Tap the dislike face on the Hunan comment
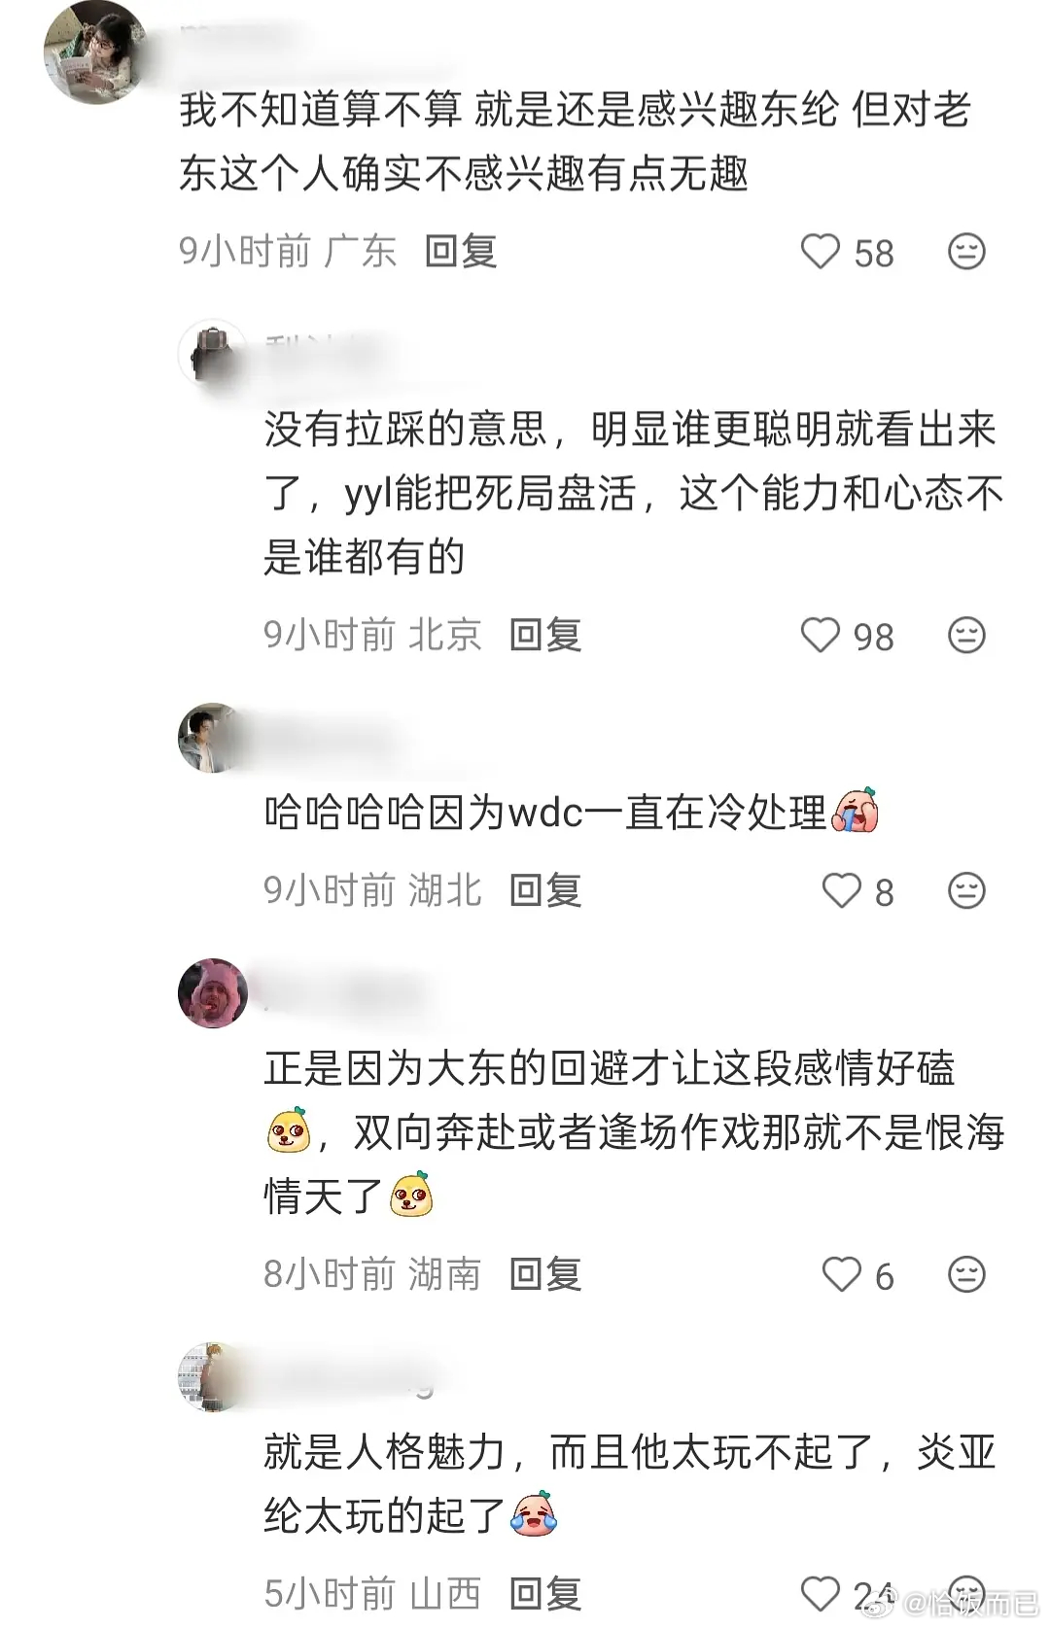Viewport: 1050px width, 1629px height. click(966, 1274)
